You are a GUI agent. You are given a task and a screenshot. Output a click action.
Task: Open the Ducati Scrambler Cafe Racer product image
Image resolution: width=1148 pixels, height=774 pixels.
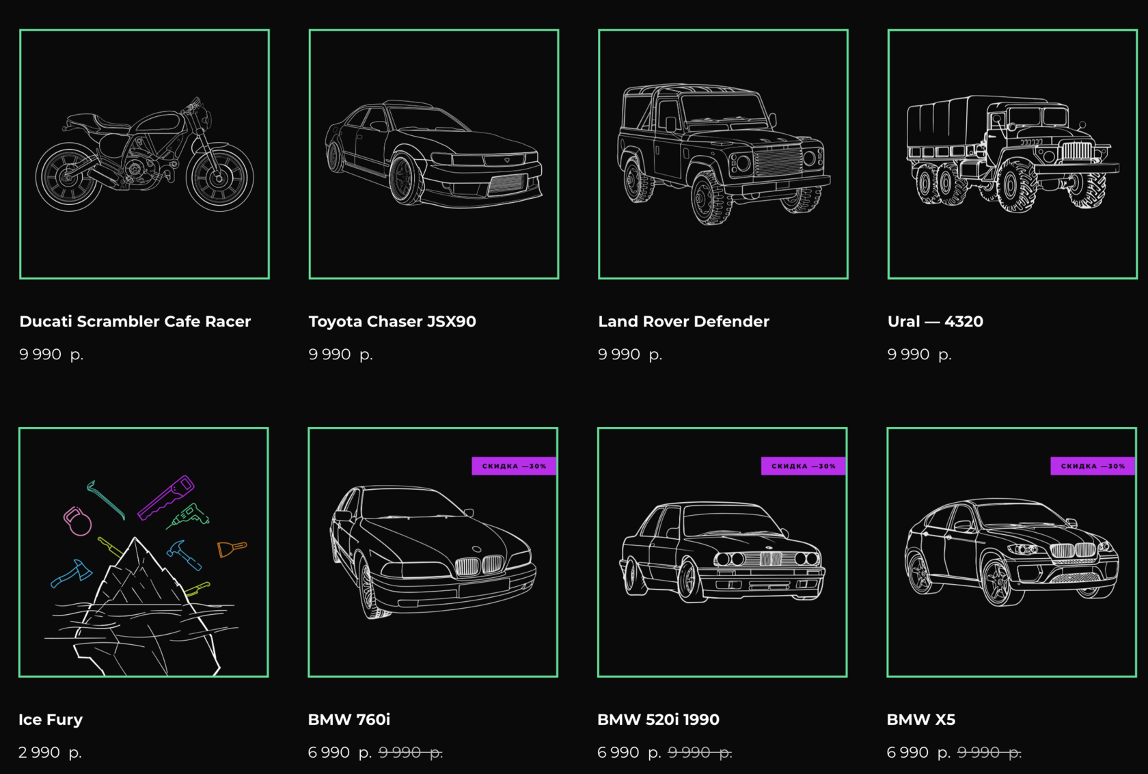[144, 154]
